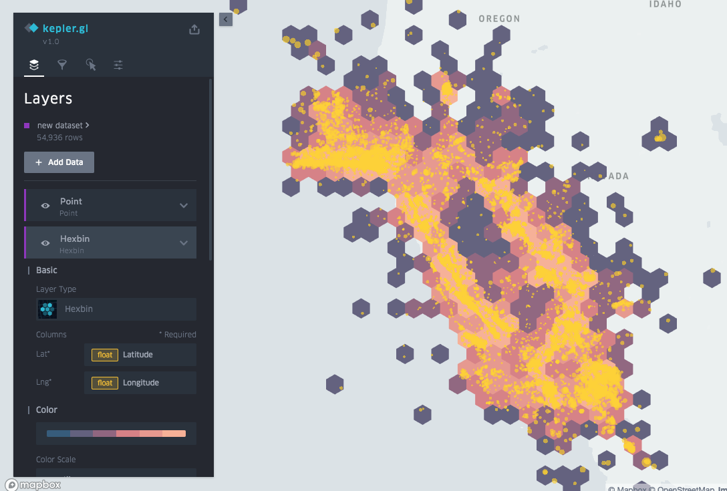Open the new dataset table link
727x491 pixels.
coord(63,126)
